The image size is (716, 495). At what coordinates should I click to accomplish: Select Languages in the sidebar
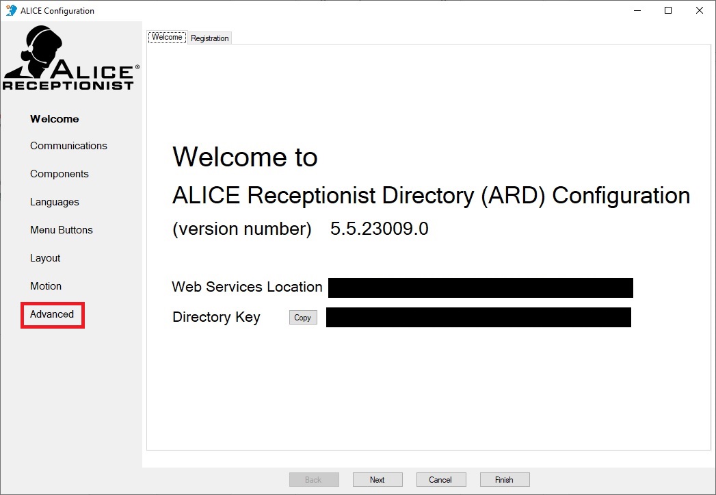[54, 202]
